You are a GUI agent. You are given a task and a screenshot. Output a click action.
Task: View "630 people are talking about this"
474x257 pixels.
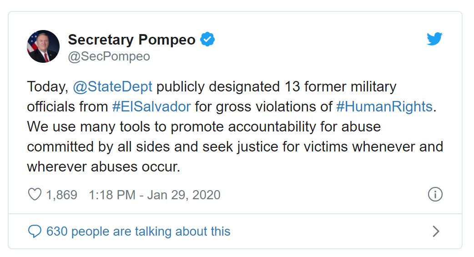click(138, 232)
